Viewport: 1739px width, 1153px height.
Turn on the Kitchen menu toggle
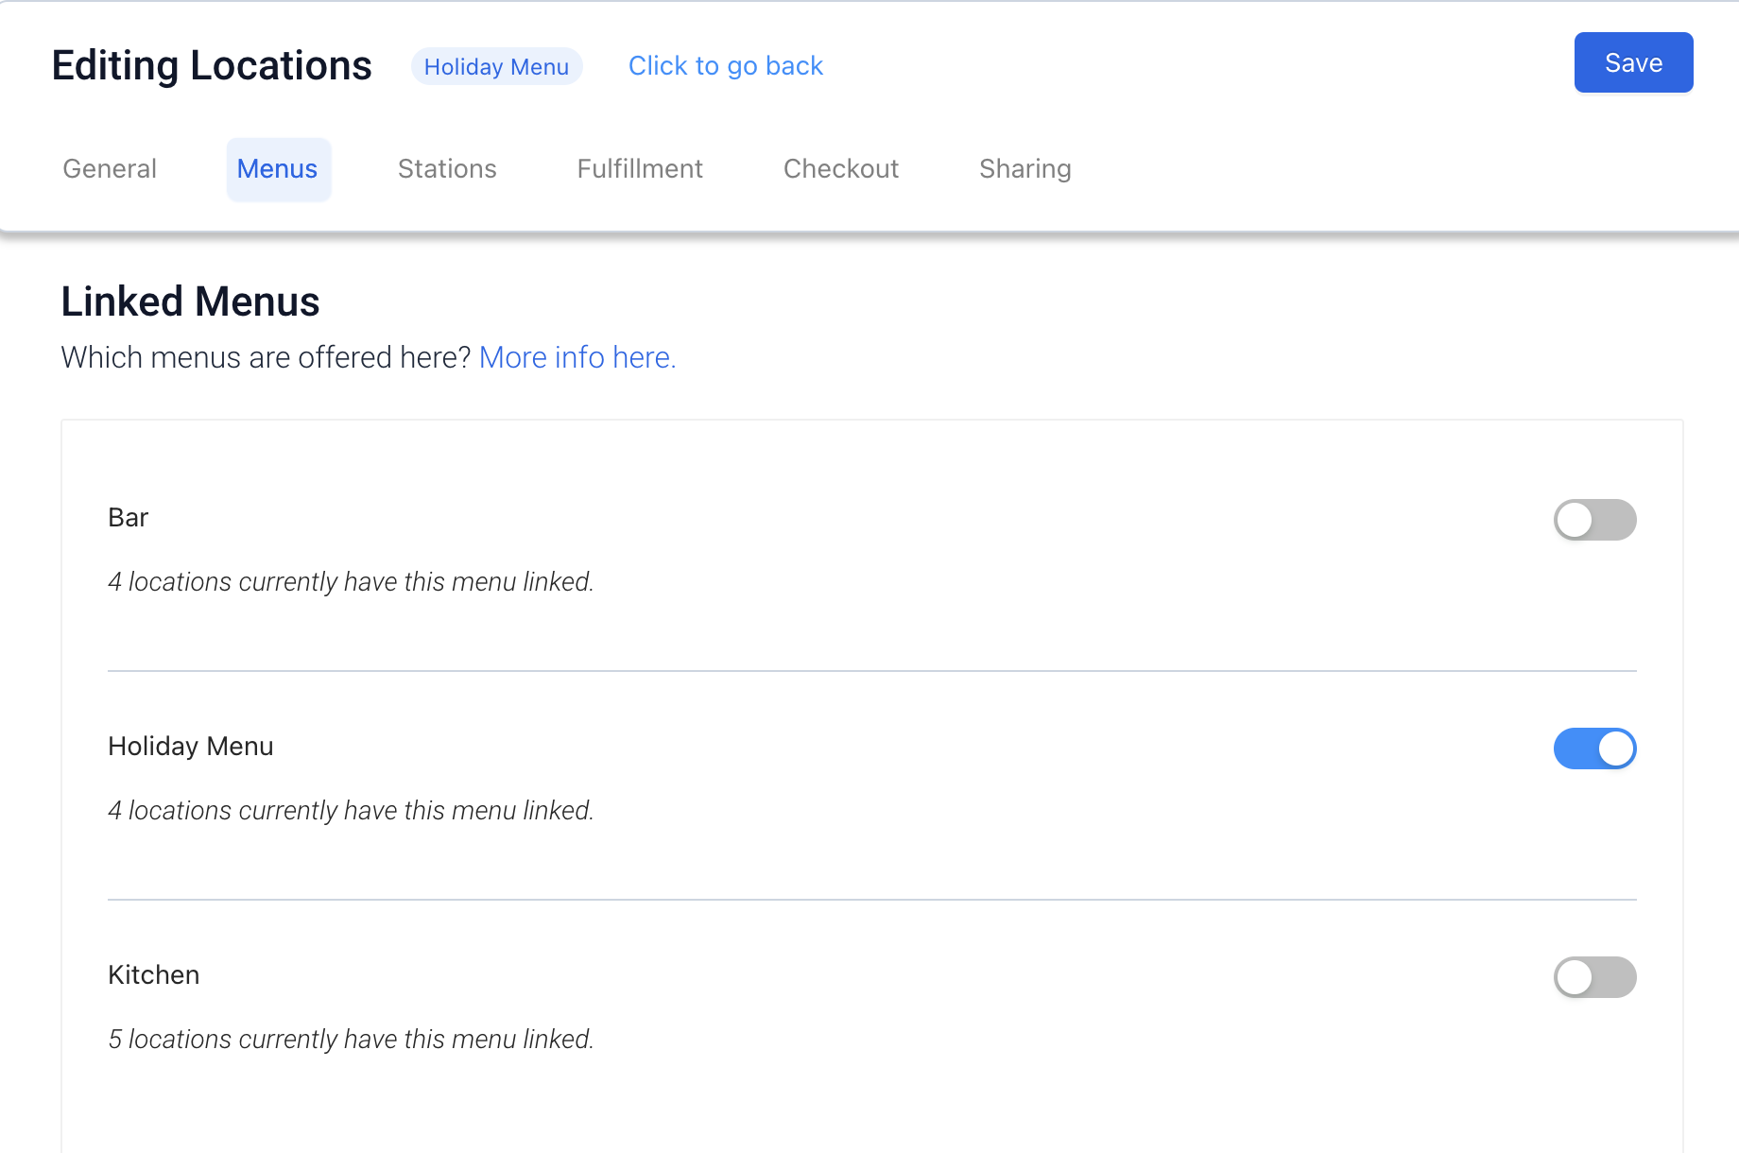tap(1595, 977)
